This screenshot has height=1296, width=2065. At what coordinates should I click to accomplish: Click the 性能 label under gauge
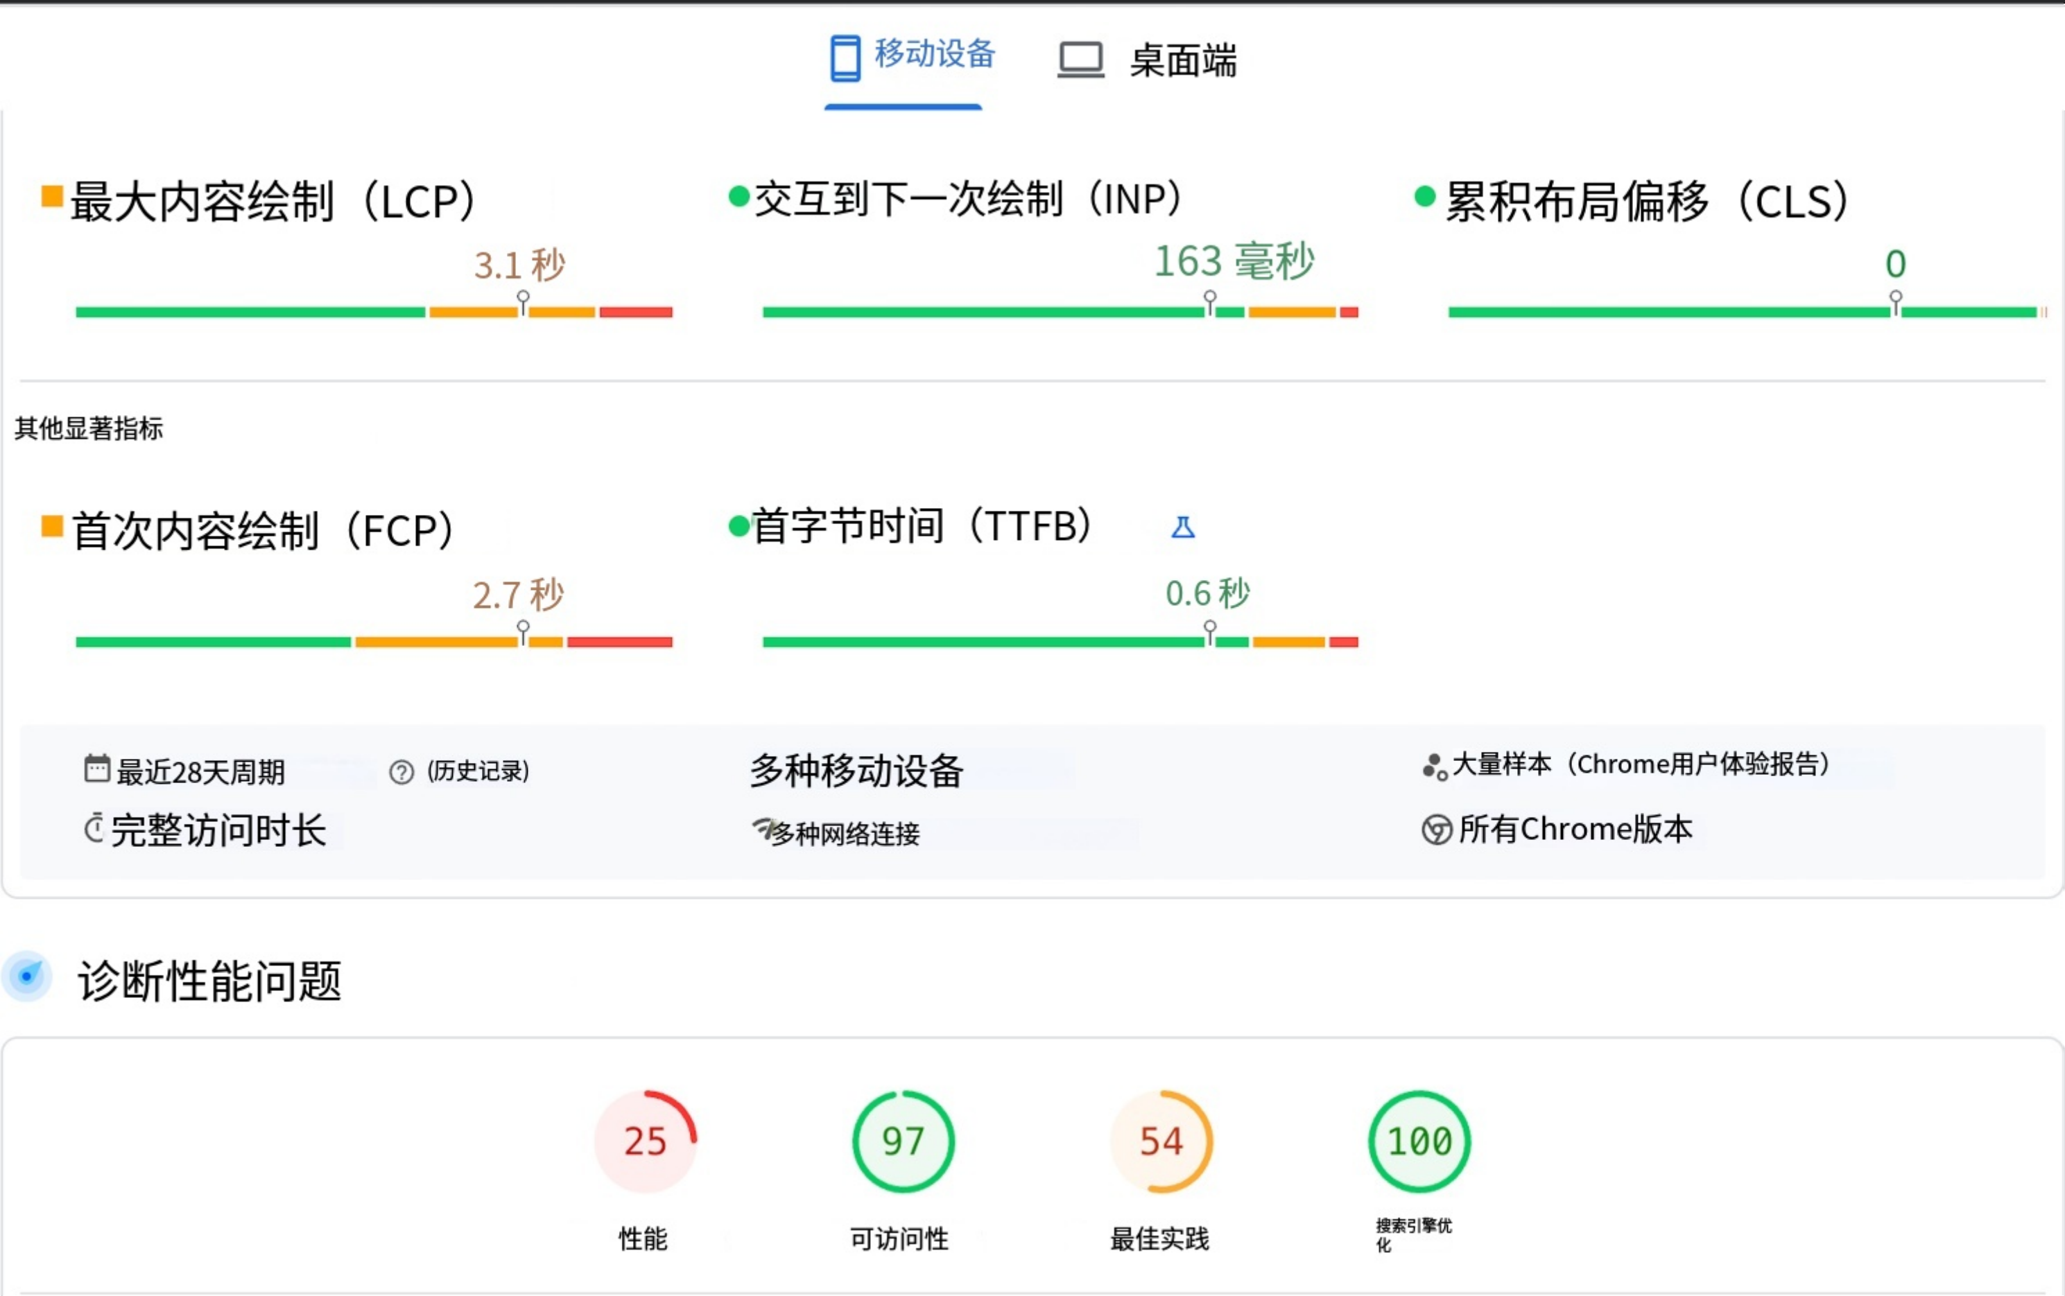pyautogui.click(x=643, y=1238)
